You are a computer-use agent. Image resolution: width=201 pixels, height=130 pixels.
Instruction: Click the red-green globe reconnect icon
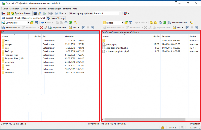pos(125,13)
